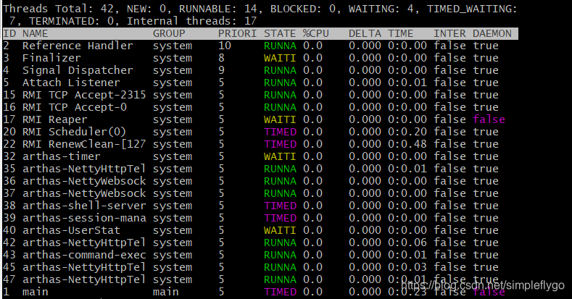Click the NAME column header

pyautogui.click(x=36, y=33)
